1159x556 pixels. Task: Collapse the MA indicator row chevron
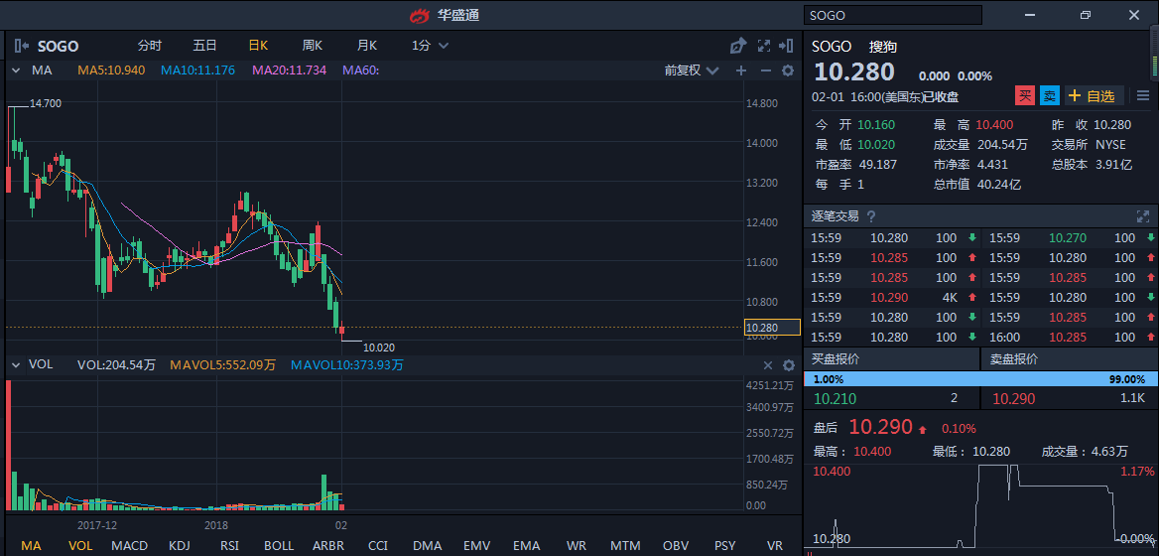click(x=15, y=70)
